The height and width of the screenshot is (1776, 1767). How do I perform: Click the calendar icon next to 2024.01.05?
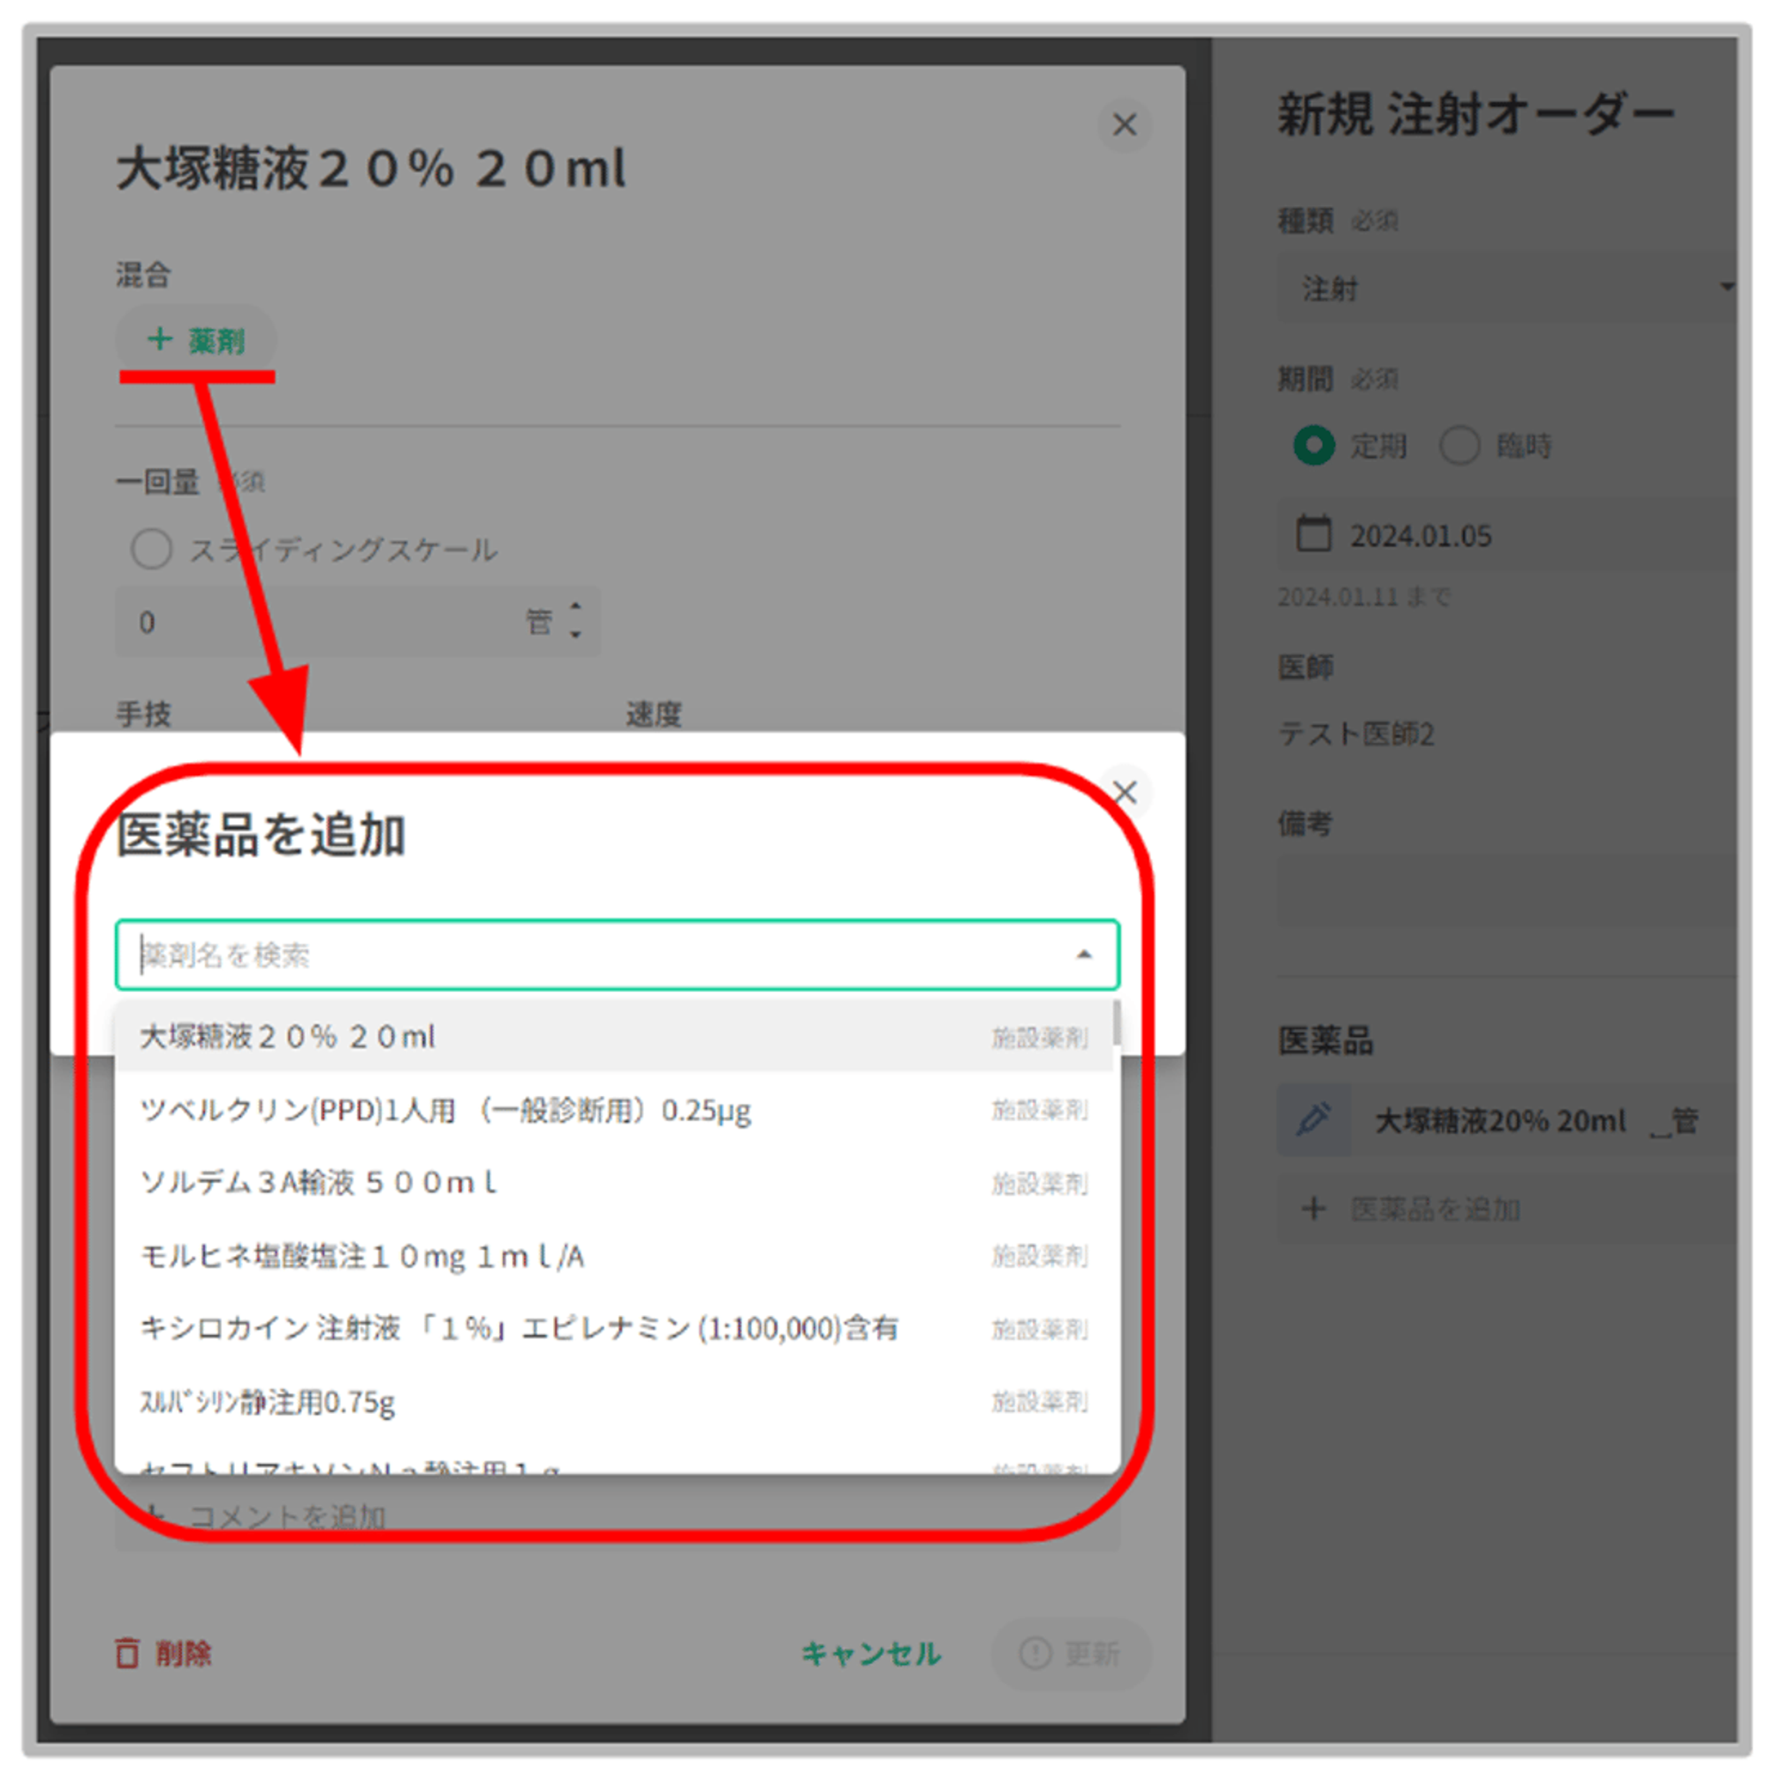coord(1313,534)
